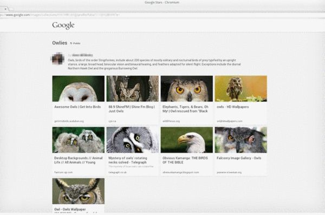This screenshot has height=215, width=325.
Task: Open the Google logo homepage link
Action: pos(63,25)
